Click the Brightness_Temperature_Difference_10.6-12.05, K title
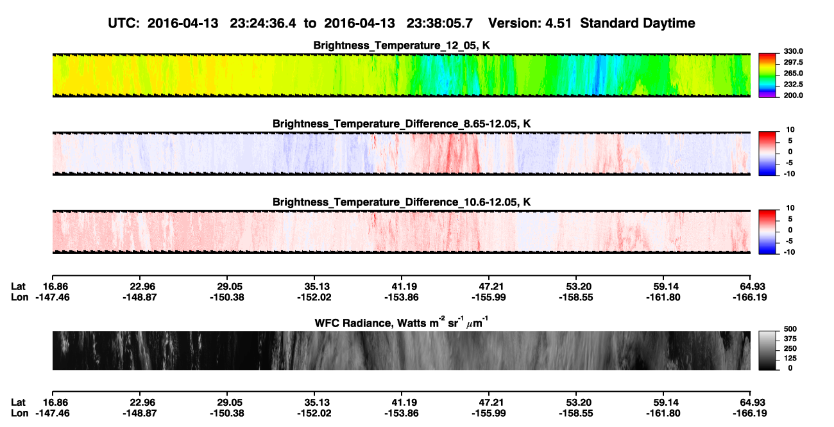The height and width of the screenshot is (427, 834). coord(402,202)
